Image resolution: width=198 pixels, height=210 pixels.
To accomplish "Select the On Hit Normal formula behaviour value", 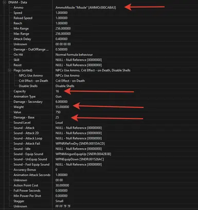I will [74, 55].
